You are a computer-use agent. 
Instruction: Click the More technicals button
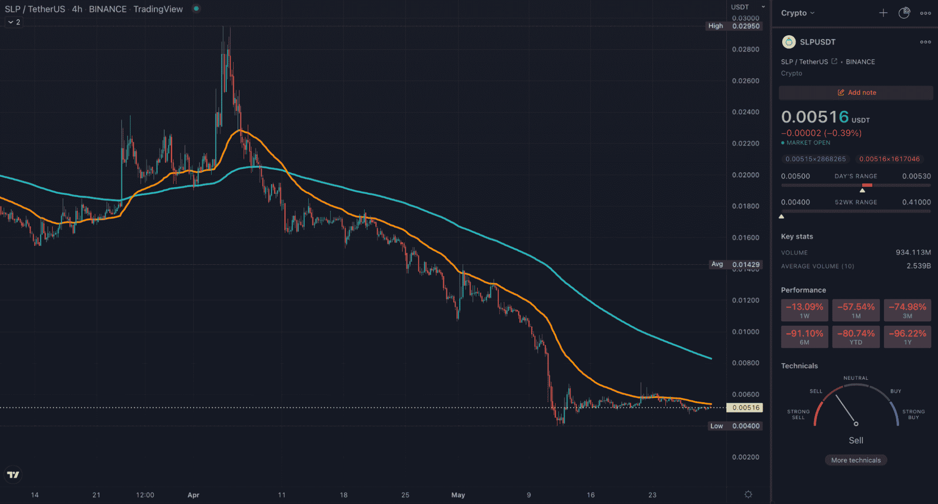point(856,460)
